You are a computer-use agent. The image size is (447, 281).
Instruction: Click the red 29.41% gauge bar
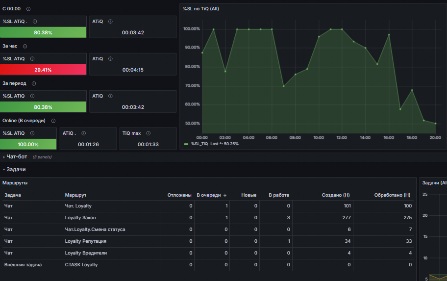click(43, 70)
